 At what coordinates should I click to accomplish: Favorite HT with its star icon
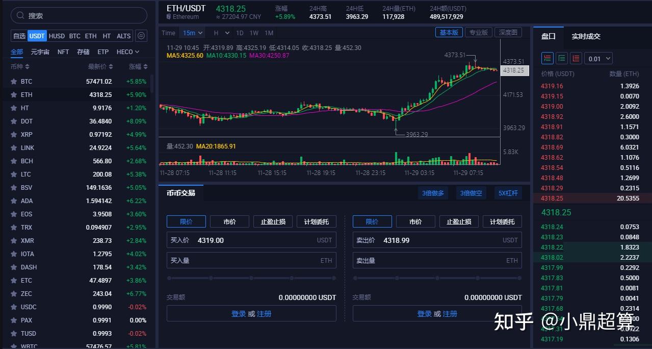click(13, 108)
